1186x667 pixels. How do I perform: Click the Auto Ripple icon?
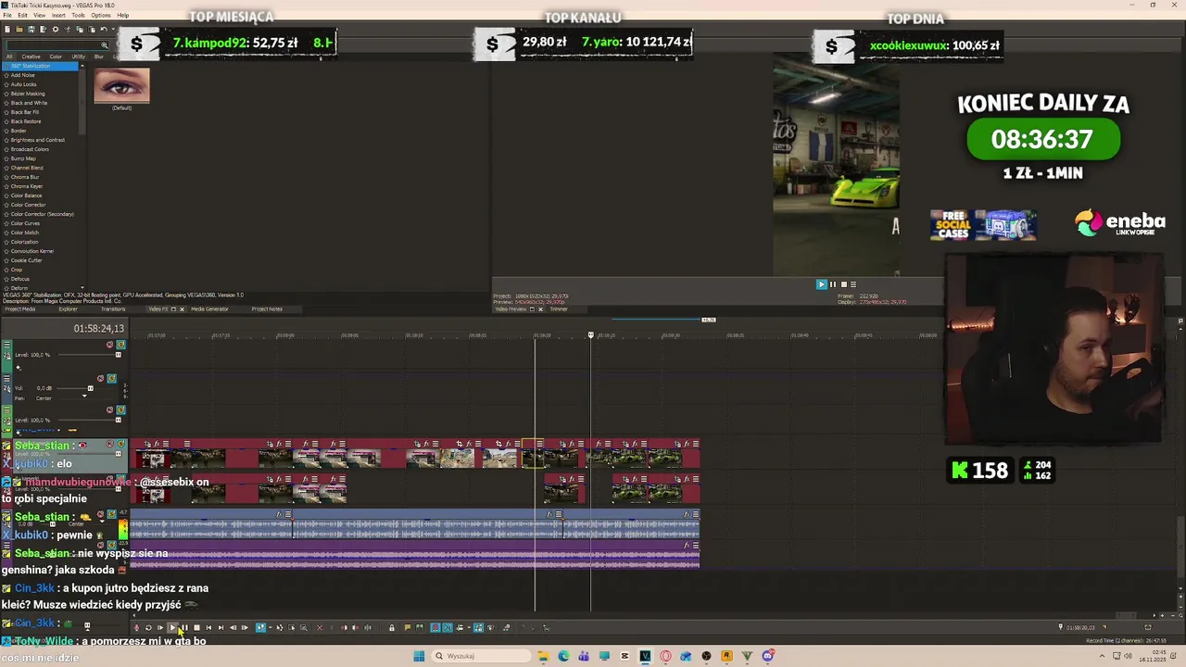tap(460, 628)
